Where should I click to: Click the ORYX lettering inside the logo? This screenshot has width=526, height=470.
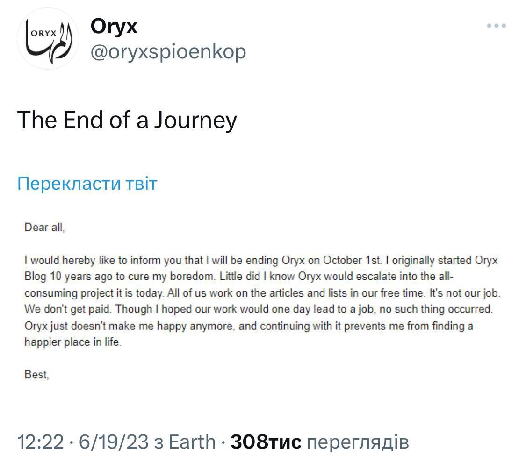[x=43, y=33]
